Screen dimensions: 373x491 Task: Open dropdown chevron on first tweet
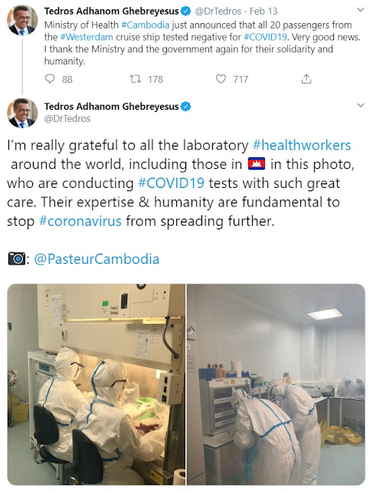tap(361, 10)
